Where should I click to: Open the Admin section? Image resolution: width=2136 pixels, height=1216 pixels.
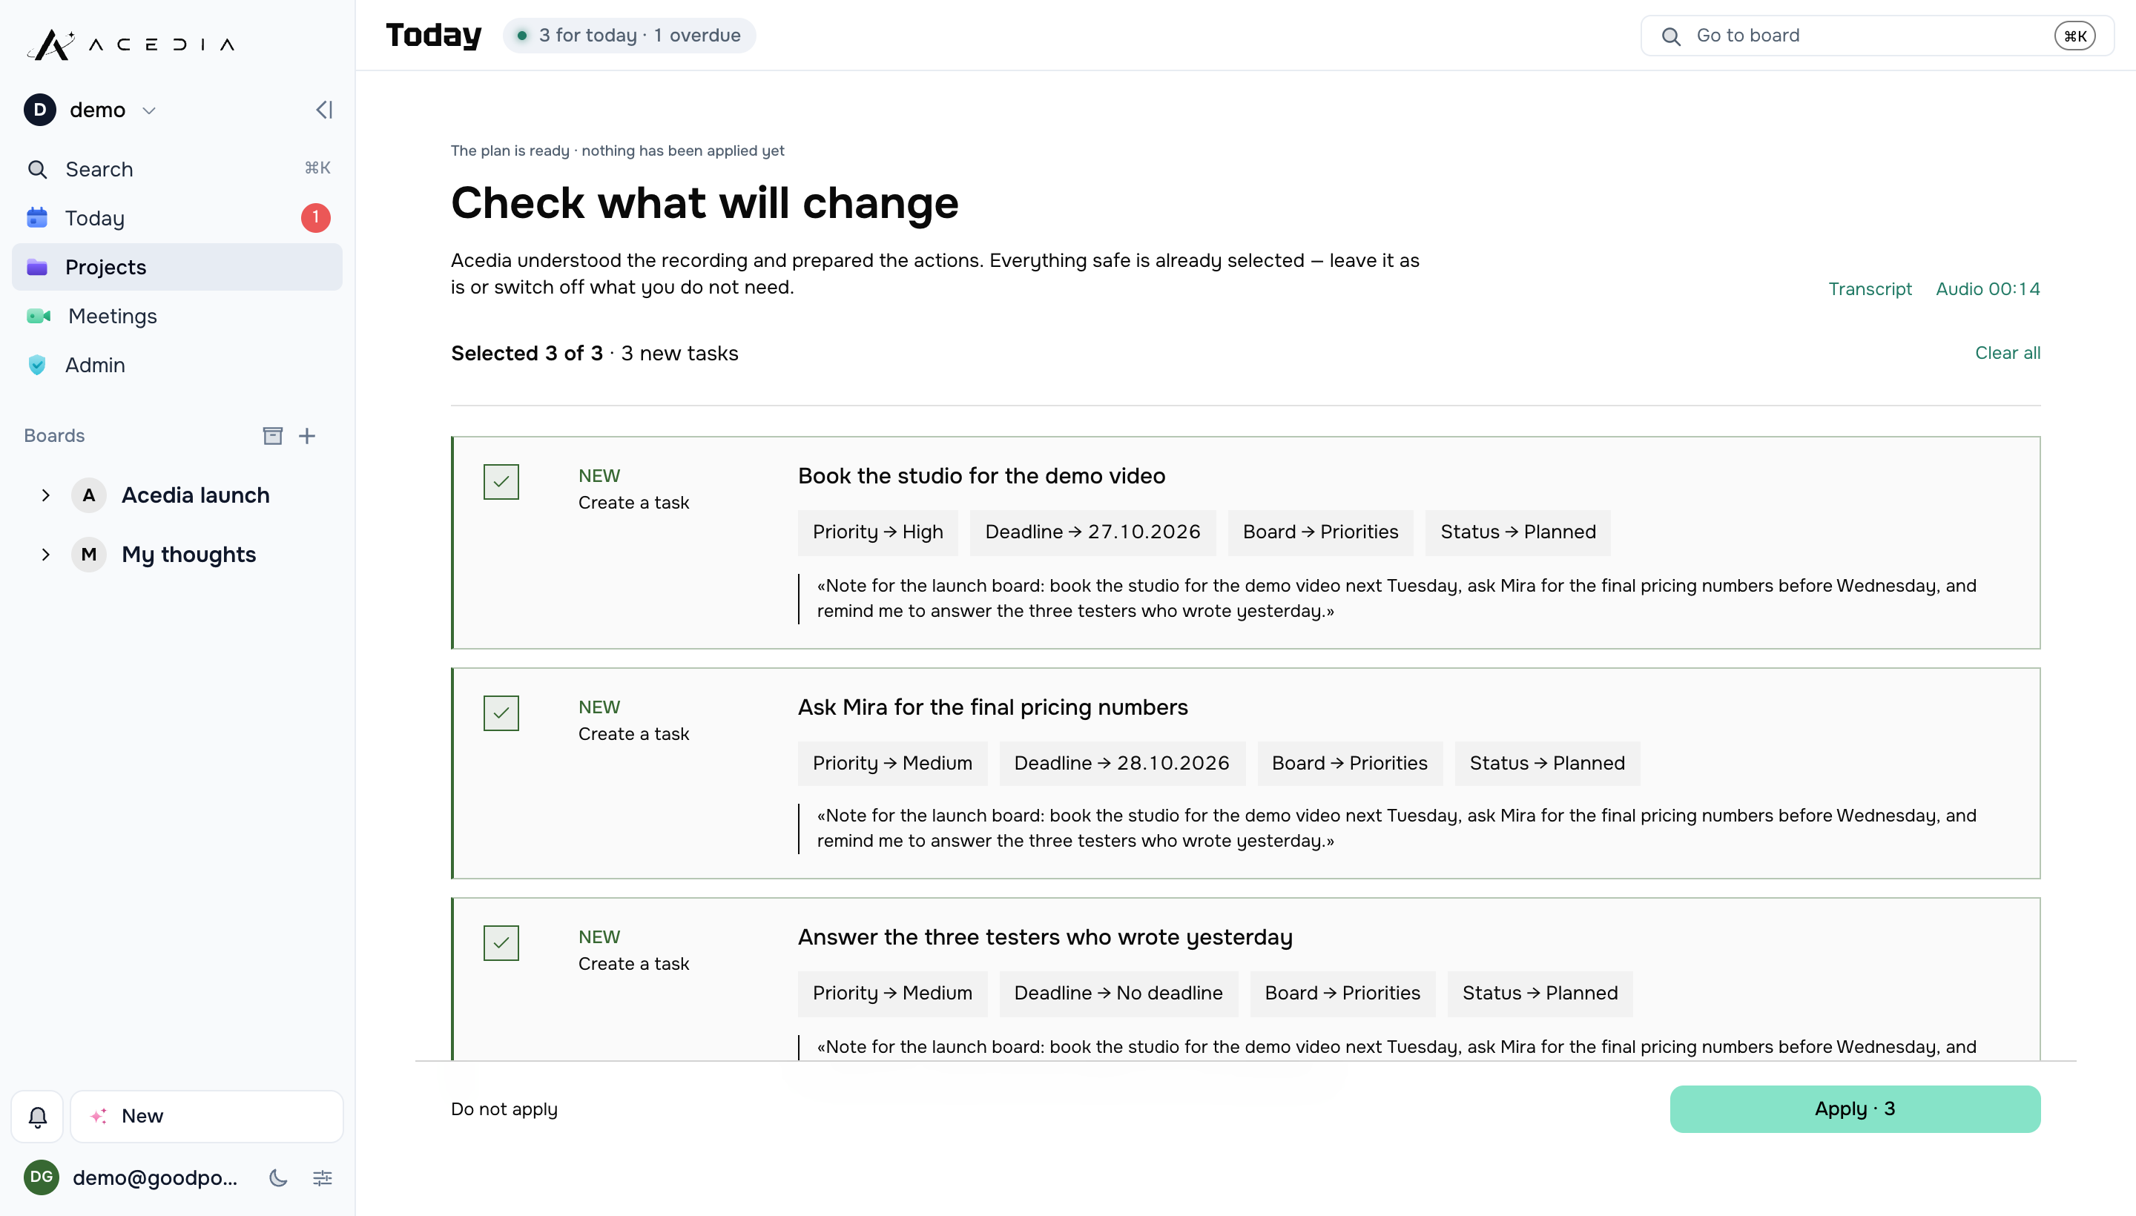[177, 365]
